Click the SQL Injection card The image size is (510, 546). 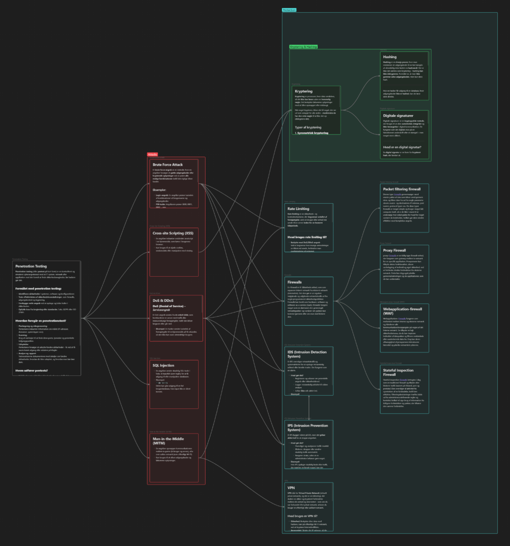coord(176,384)
